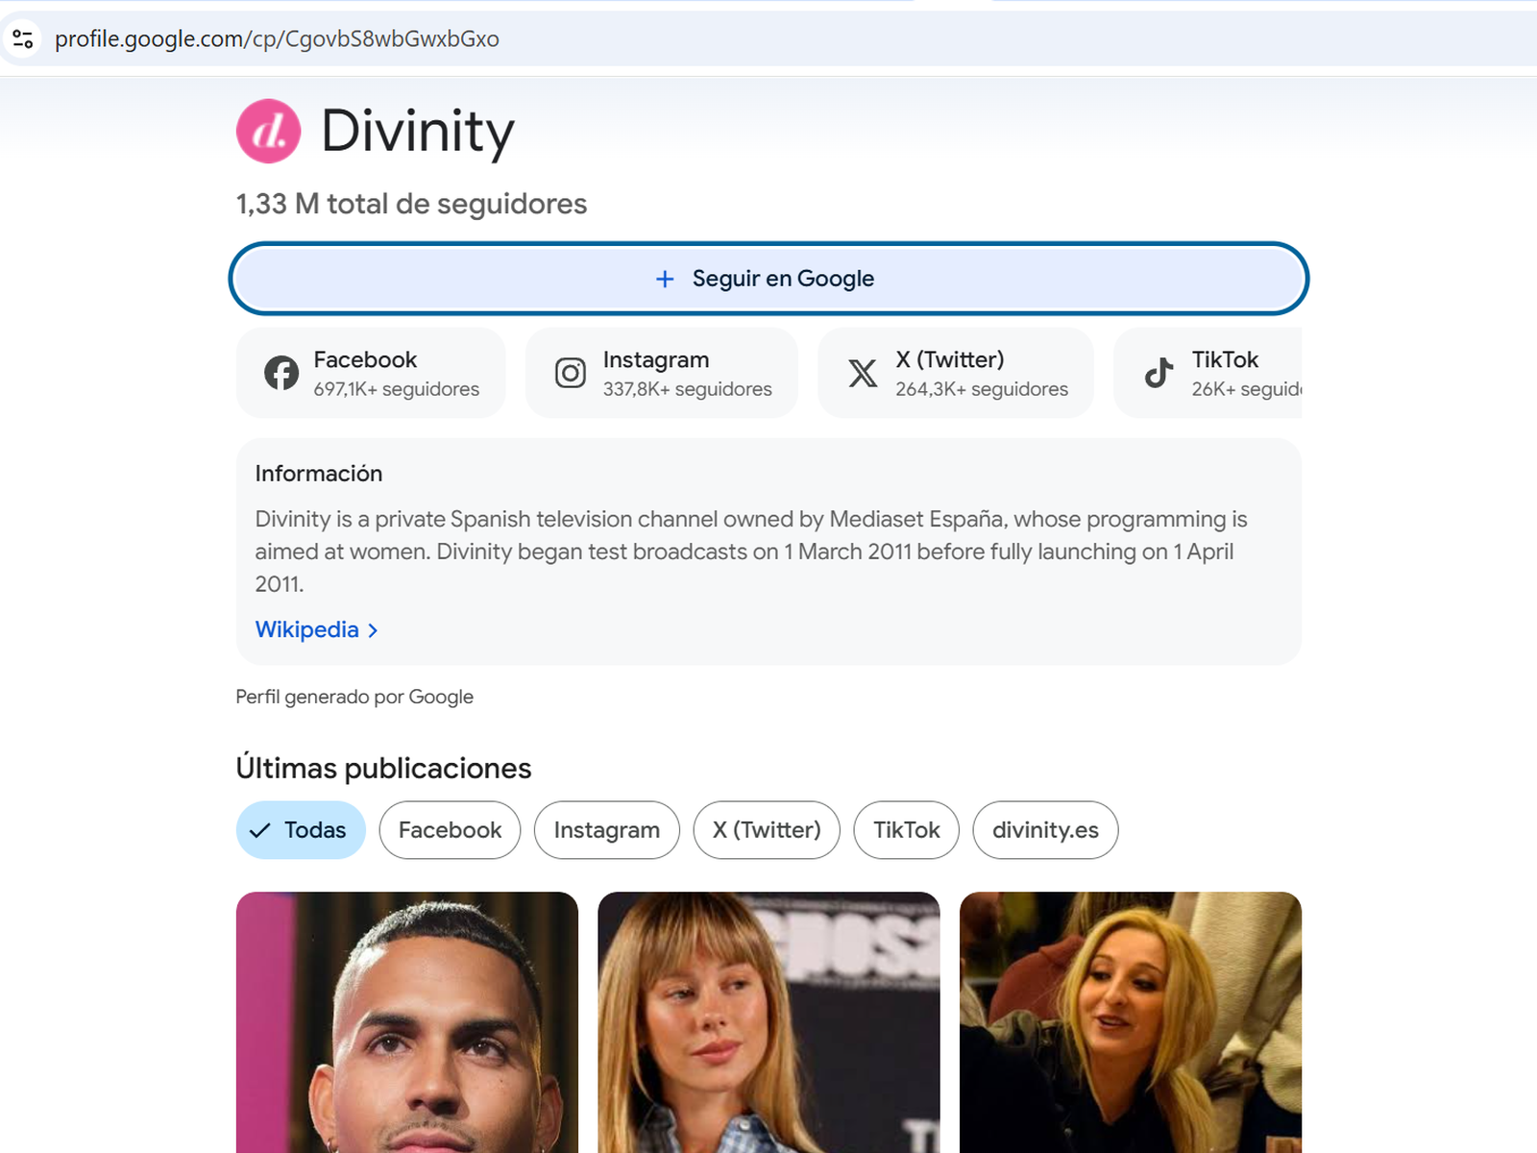Viewport: 1537px width, 1153px height.
Task: Switch to the Instagram publications filter
Action: [x=606, y=829]
